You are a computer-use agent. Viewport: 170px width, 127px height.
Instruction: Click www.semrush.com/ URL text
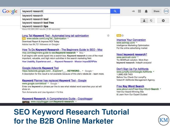click(126, 57)
